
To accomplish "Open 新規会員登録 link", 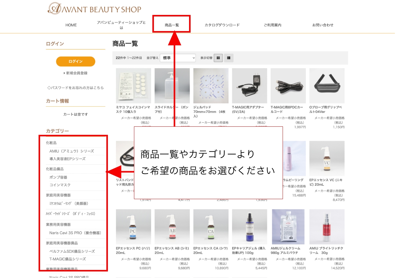I will (x=76, y=73).
